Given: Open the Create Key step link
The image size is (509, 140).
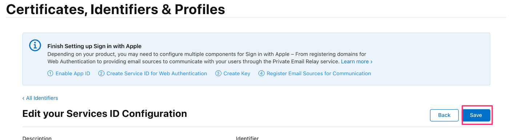Looking at the screenshot, I should tap(237, 73).
